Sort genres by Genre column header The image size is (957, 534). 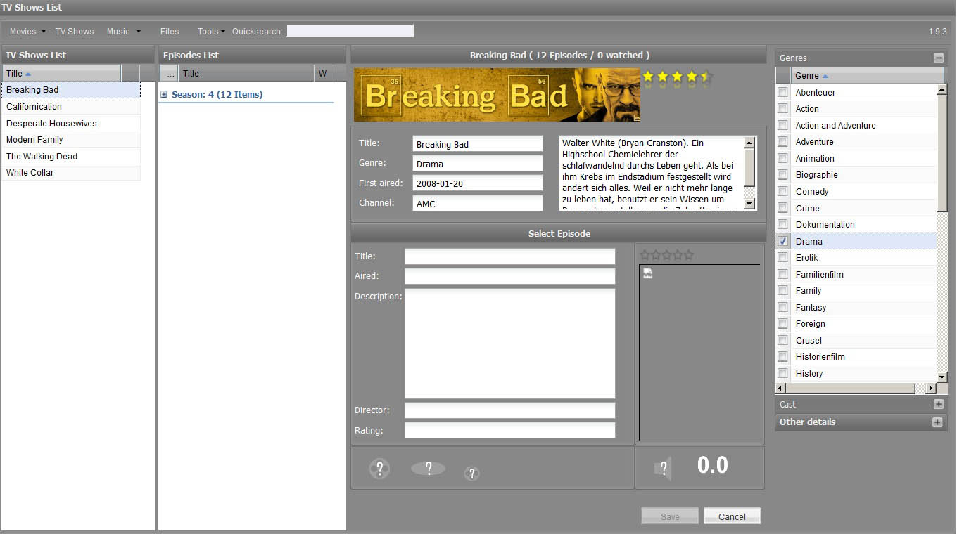pos(867,76)
